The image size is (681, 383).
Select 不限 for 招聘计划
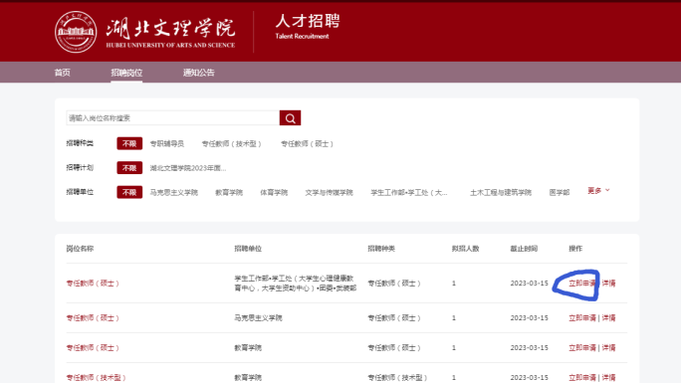coord(129,168)
